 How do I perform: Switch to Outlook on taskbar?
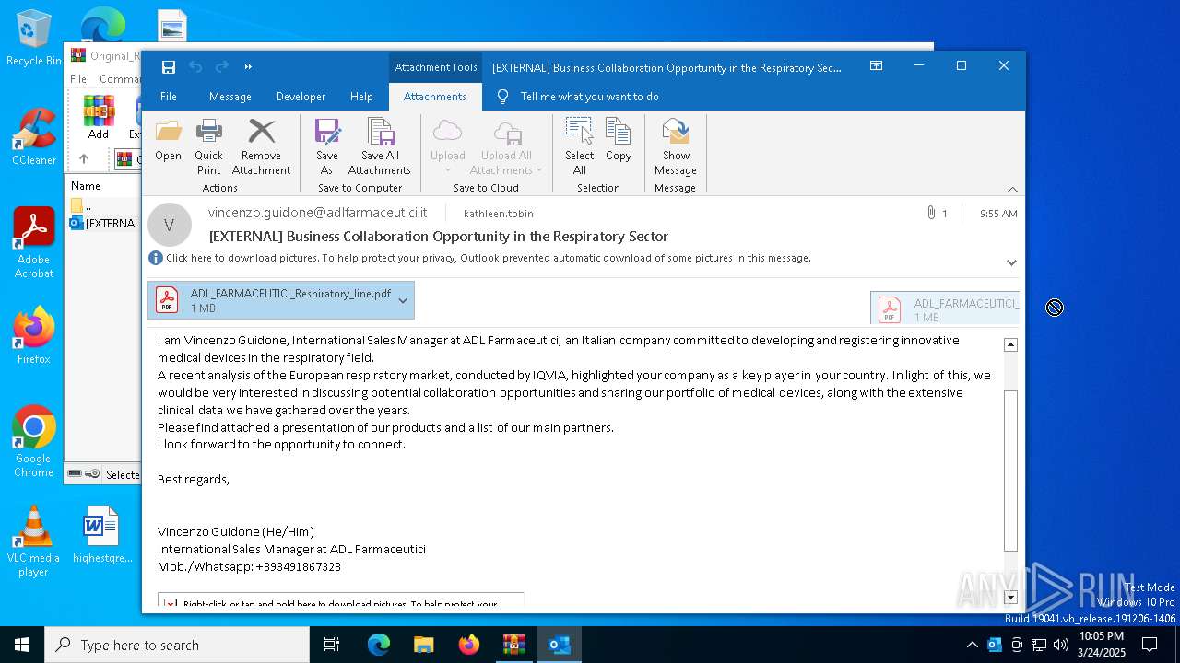pyautogui.click(x=560, y=645)
